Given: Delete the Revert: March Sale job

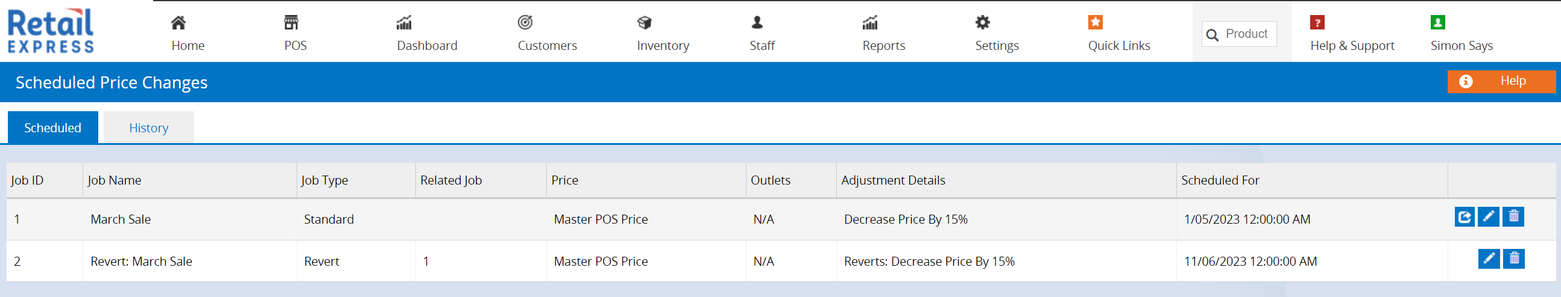Looking at the screenshot, I should tap(1514, 259).
